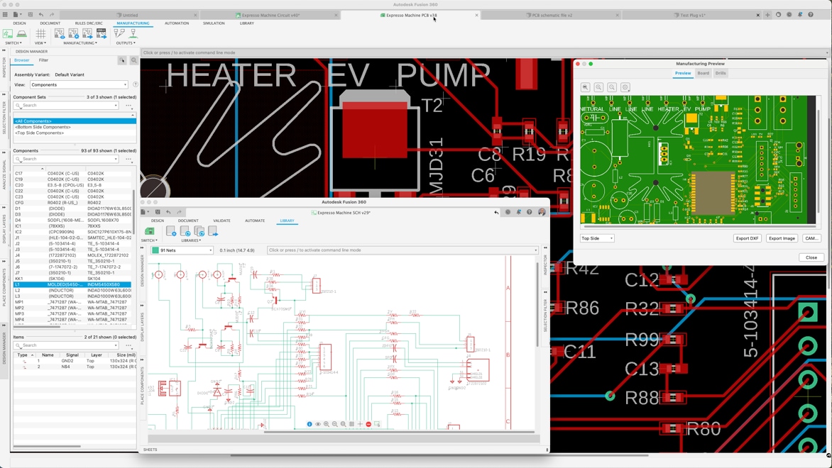Click the switch-to-board icon in schematic SWITCH group
Screen dimensions: 832x468
click(x=150, y=230)
